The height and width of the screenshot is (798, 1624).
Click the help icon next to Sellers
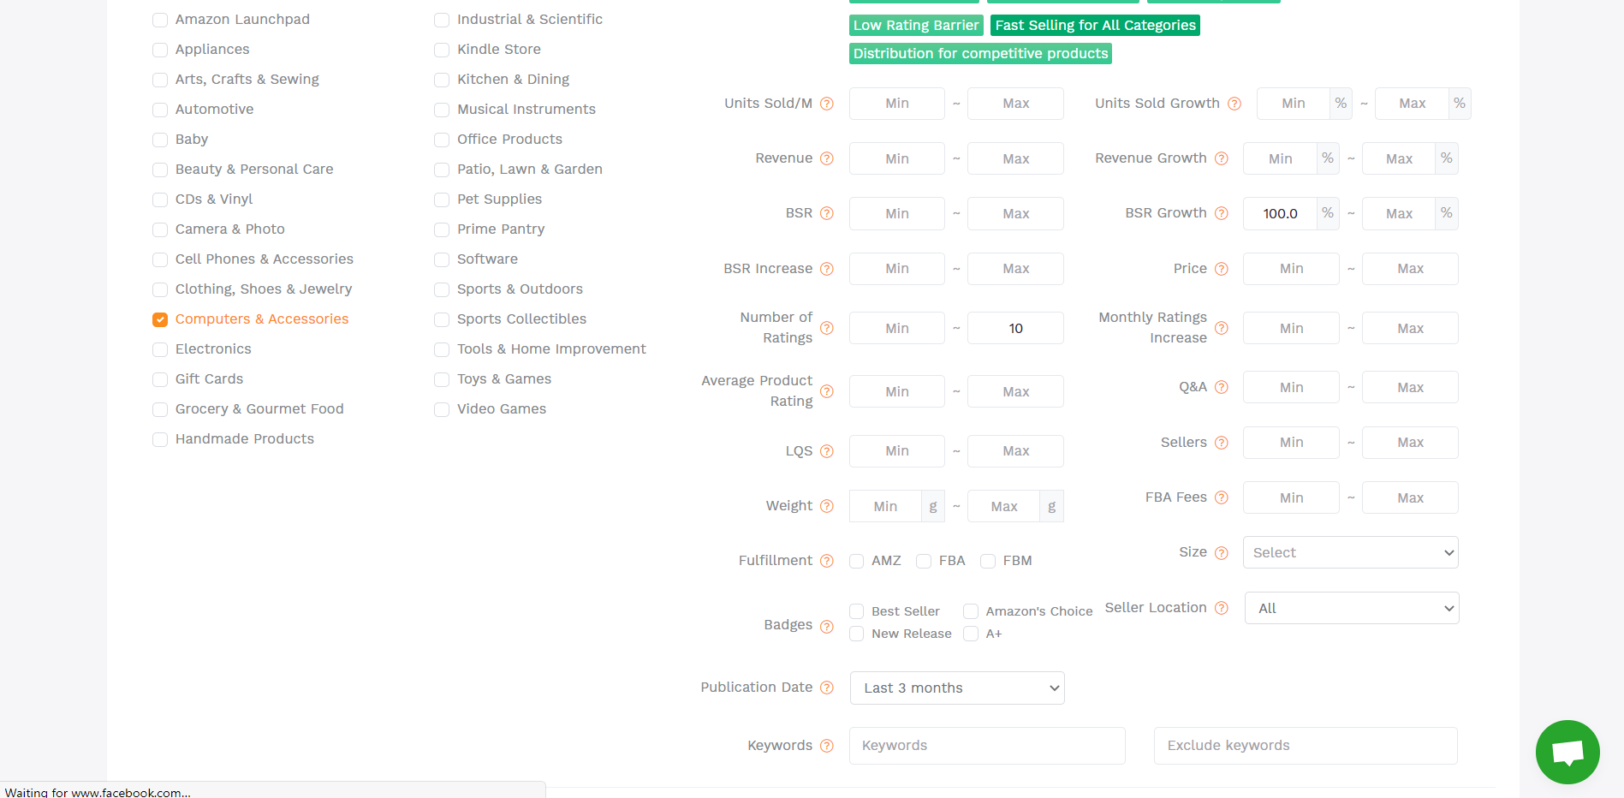[x=1222, y=443]
